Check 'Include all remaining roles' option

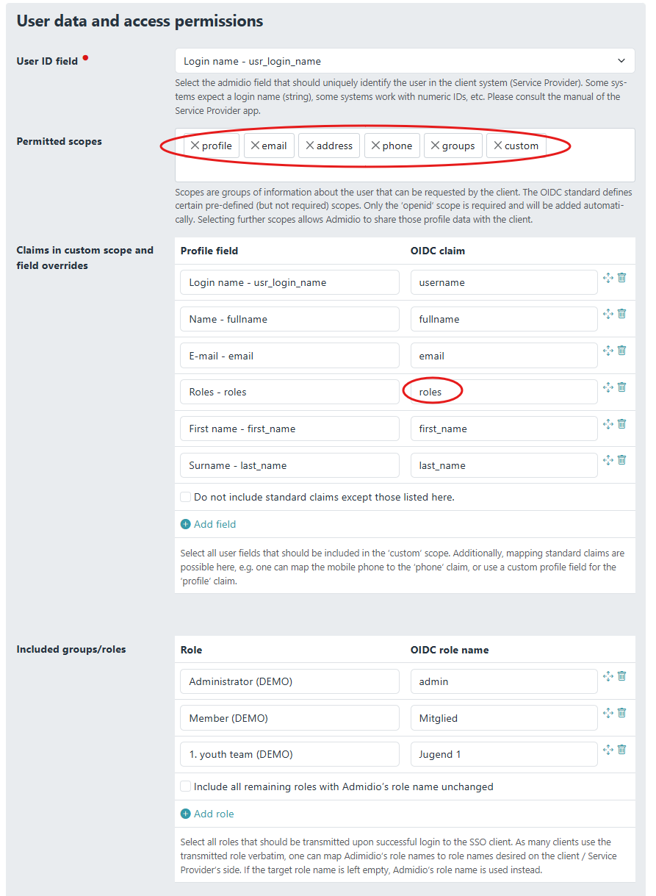coord(186,786)
